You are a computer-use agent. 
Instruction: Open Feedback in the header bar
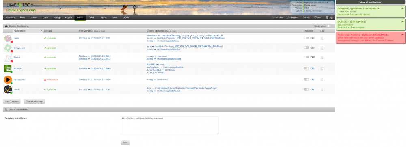tap(293, 17)
